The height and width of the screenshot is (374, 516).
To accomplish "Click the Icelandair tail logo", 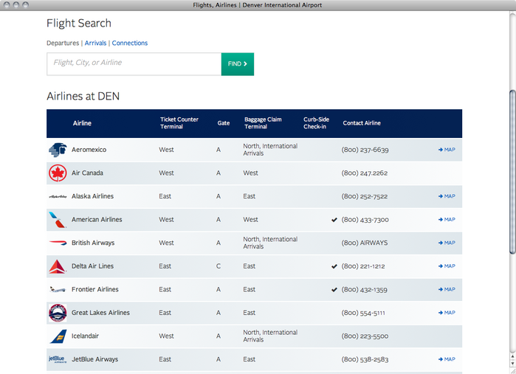I will coord(58,336).
